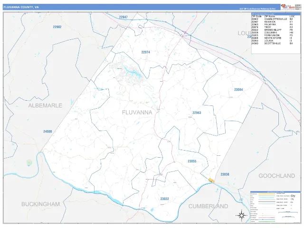The height and width of the screenshot is (228, 304).
Task: Click COLUMBIA row in ZIP index table
Action: (x=272, y=33)
